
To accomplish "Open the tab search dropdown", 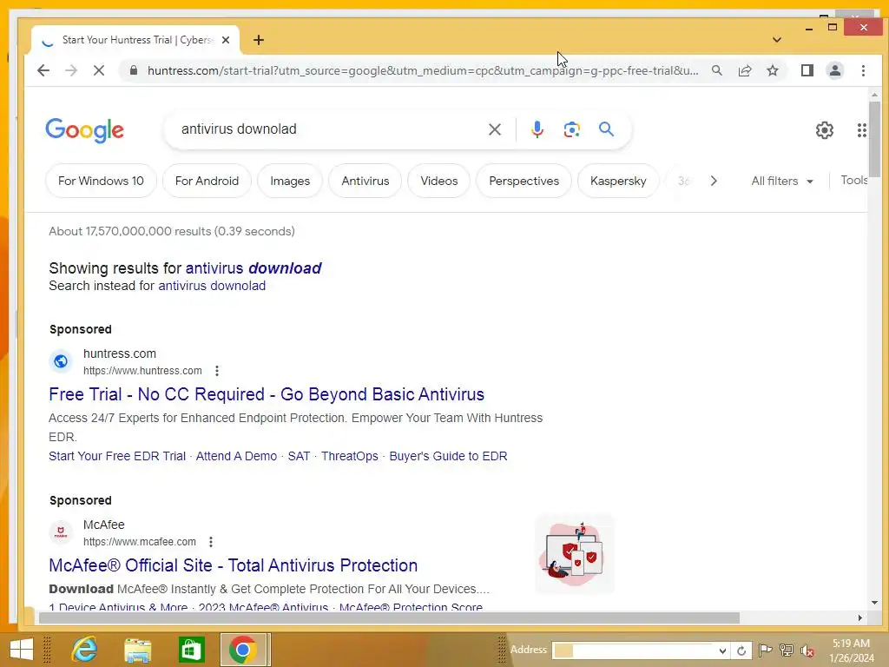I will click(x=777, y=40).
